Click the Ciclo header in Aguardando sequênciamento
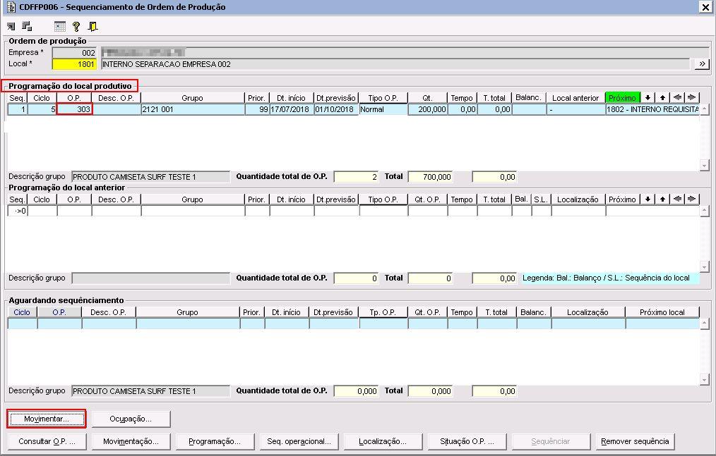 tap(22, 312)
